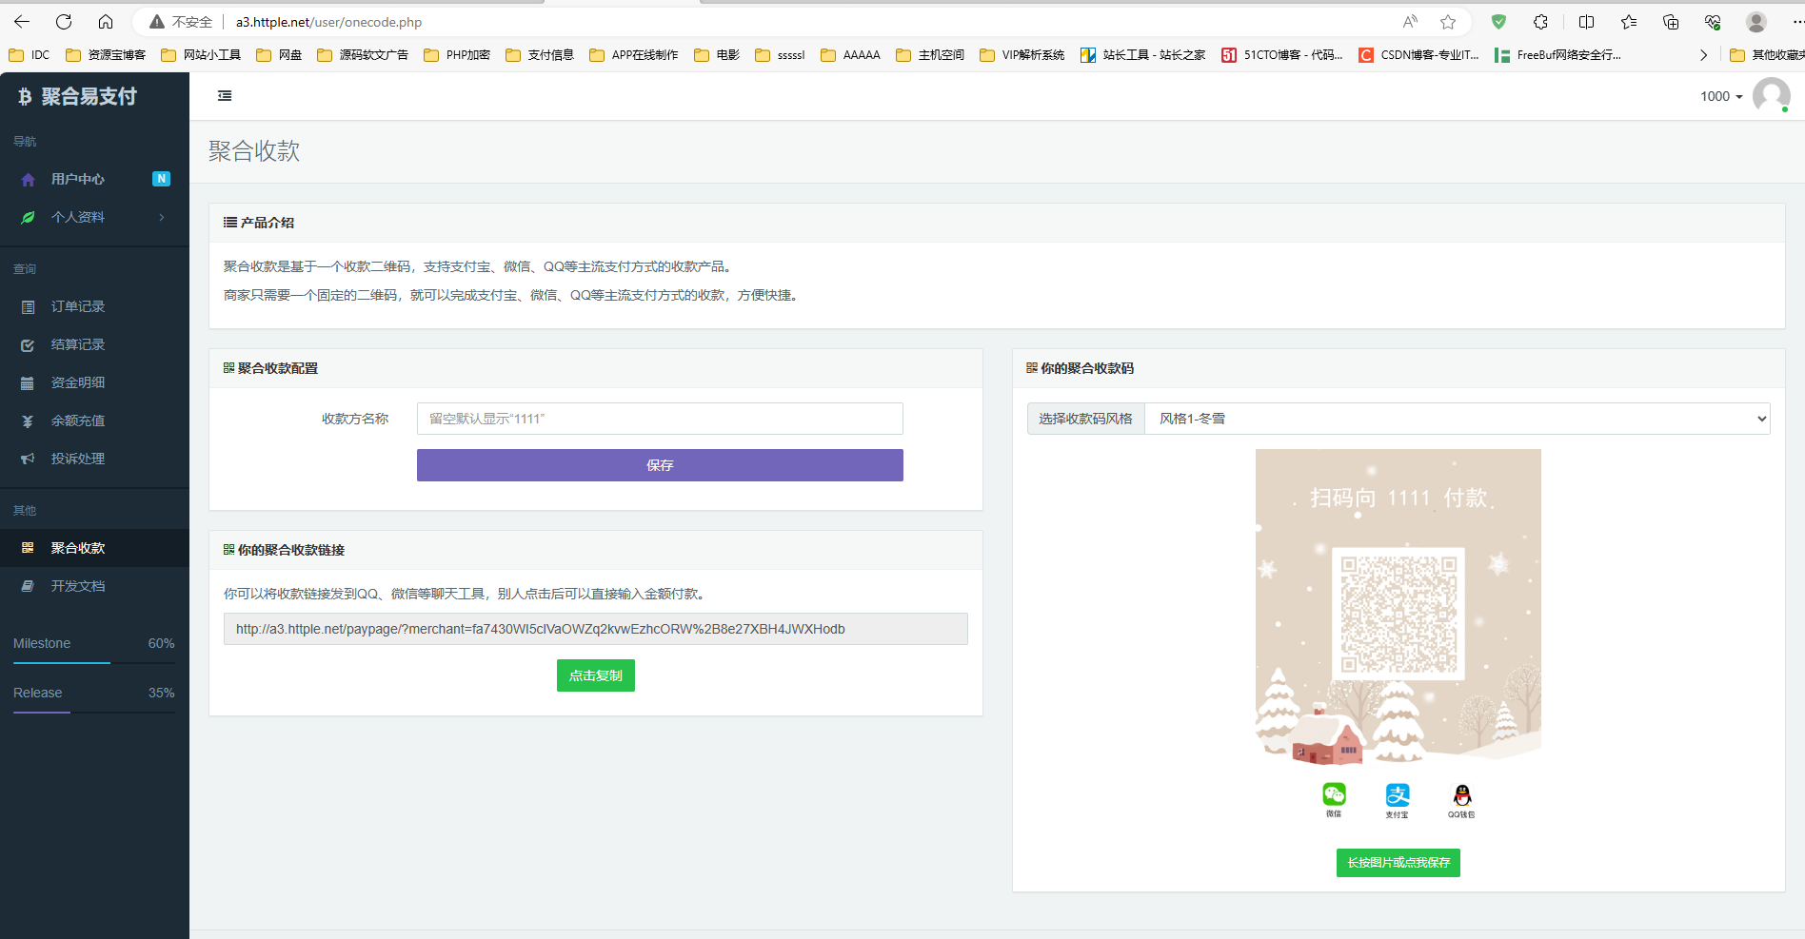Select 聚合收款 in sidebar
The image size is (1805, 939).
[x=94, y=548]
